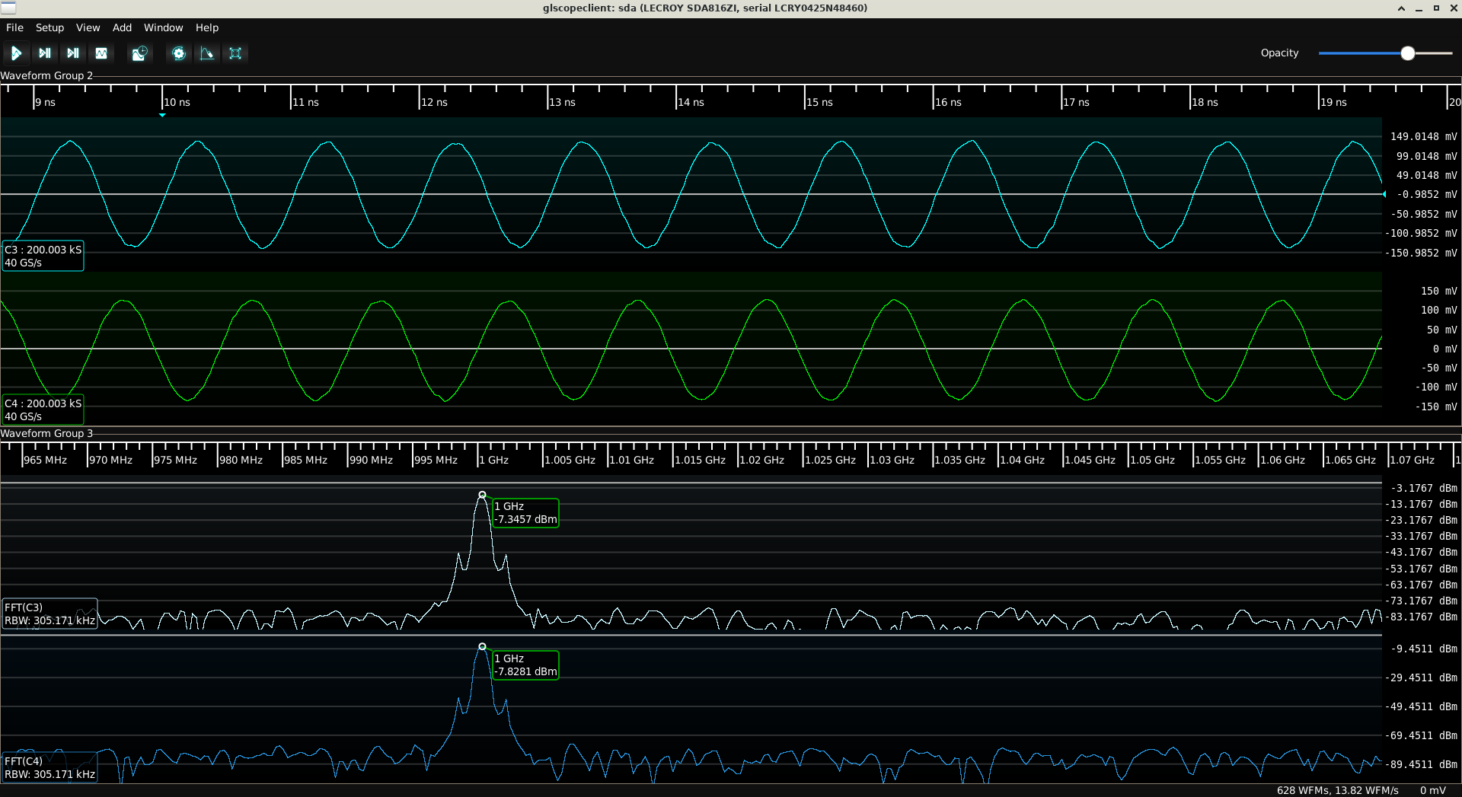Click the 1.05 GHz frequency axis label
Viewport: 1462px width, 797px height.
(1152, 460)
